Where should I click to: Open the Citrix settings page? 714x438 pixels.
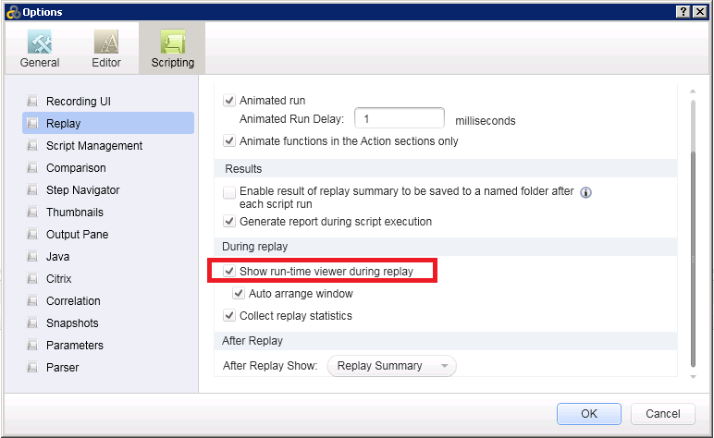tap(58, 279)
